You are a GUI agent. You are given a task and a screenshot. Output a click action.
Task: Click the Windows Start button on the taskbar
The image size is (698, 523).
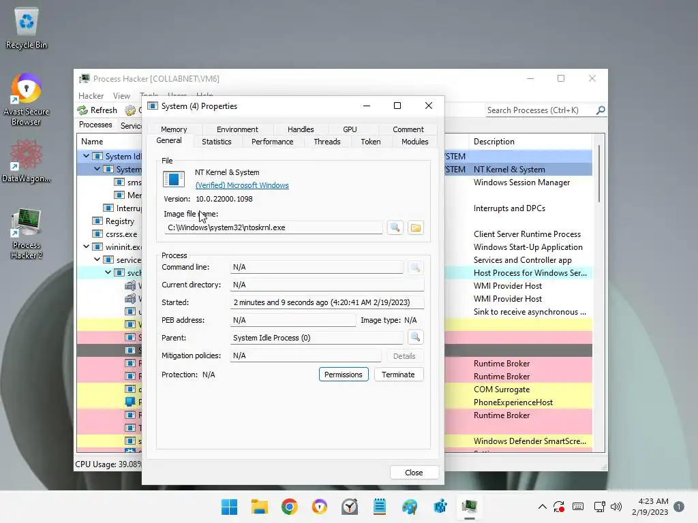pos(229,507)
